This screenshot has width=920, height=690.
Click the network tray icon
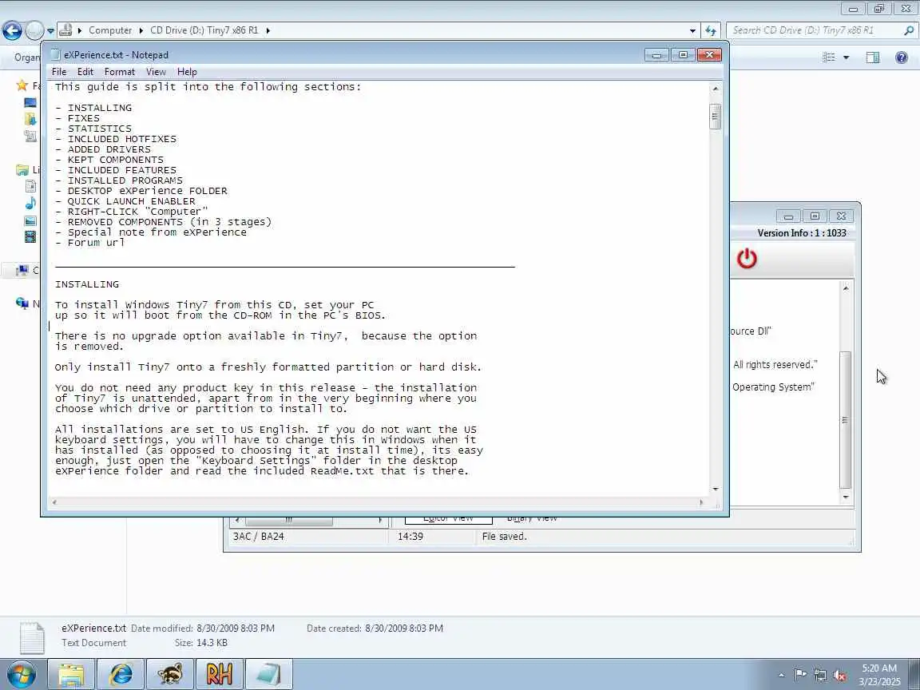[x=819, y=675]
